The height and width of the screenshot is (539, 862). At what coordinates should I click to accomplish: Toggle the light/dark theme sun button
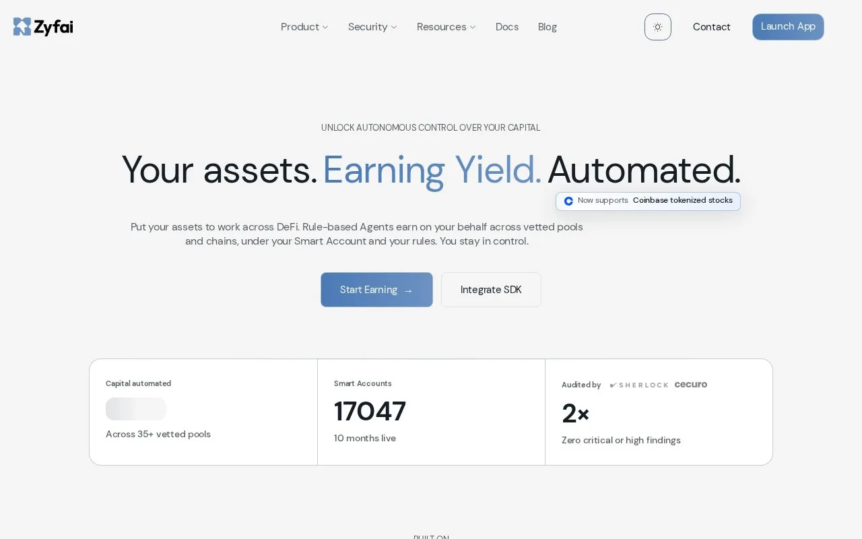coord(658,27)
